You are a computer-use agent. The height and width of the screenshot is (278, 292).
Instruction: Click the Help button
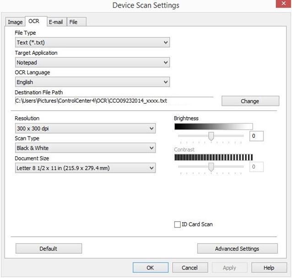tap(269, 267)
